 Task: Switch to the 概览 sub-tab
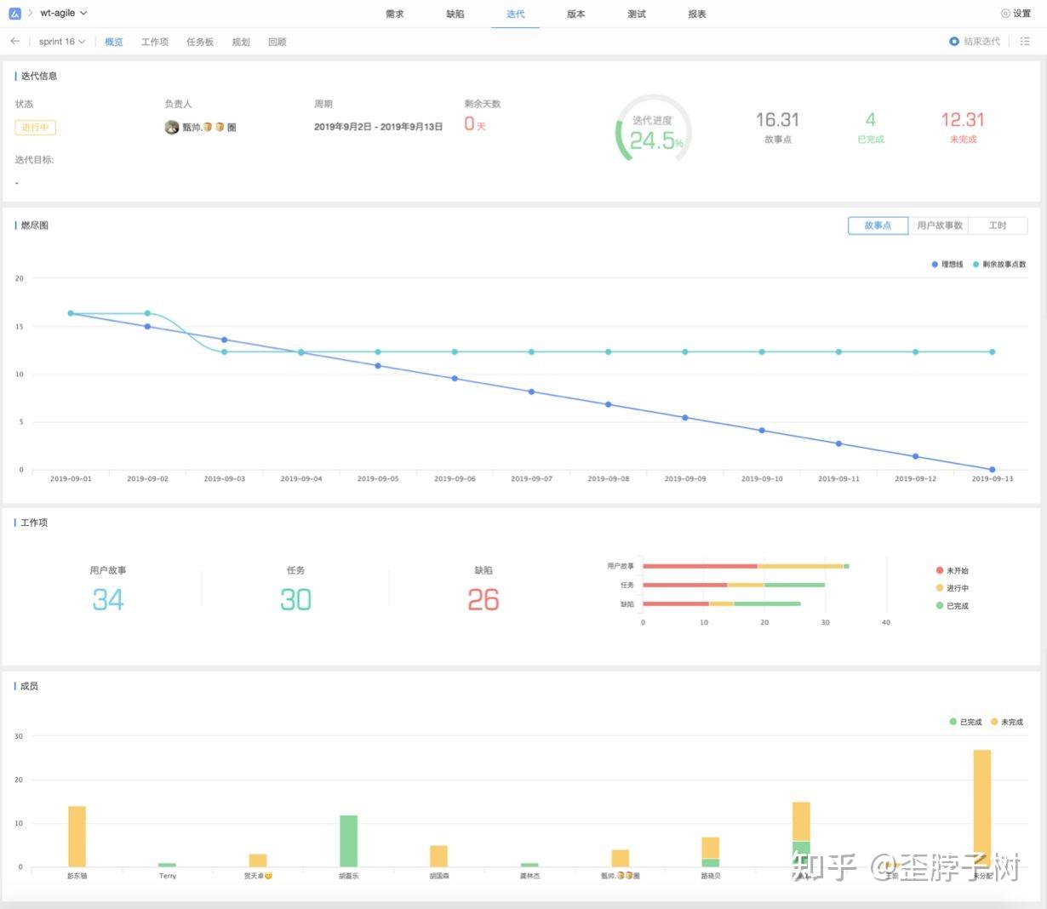click(114, 42)
